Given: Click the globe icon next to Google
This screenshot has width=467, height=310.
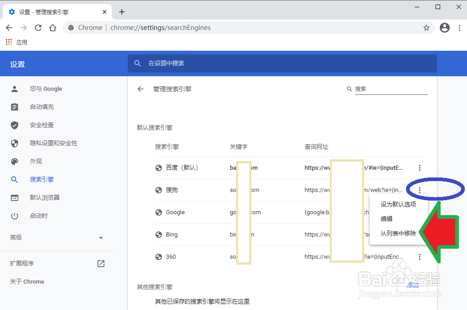Looking at the screenshot, I should point(159,212).
